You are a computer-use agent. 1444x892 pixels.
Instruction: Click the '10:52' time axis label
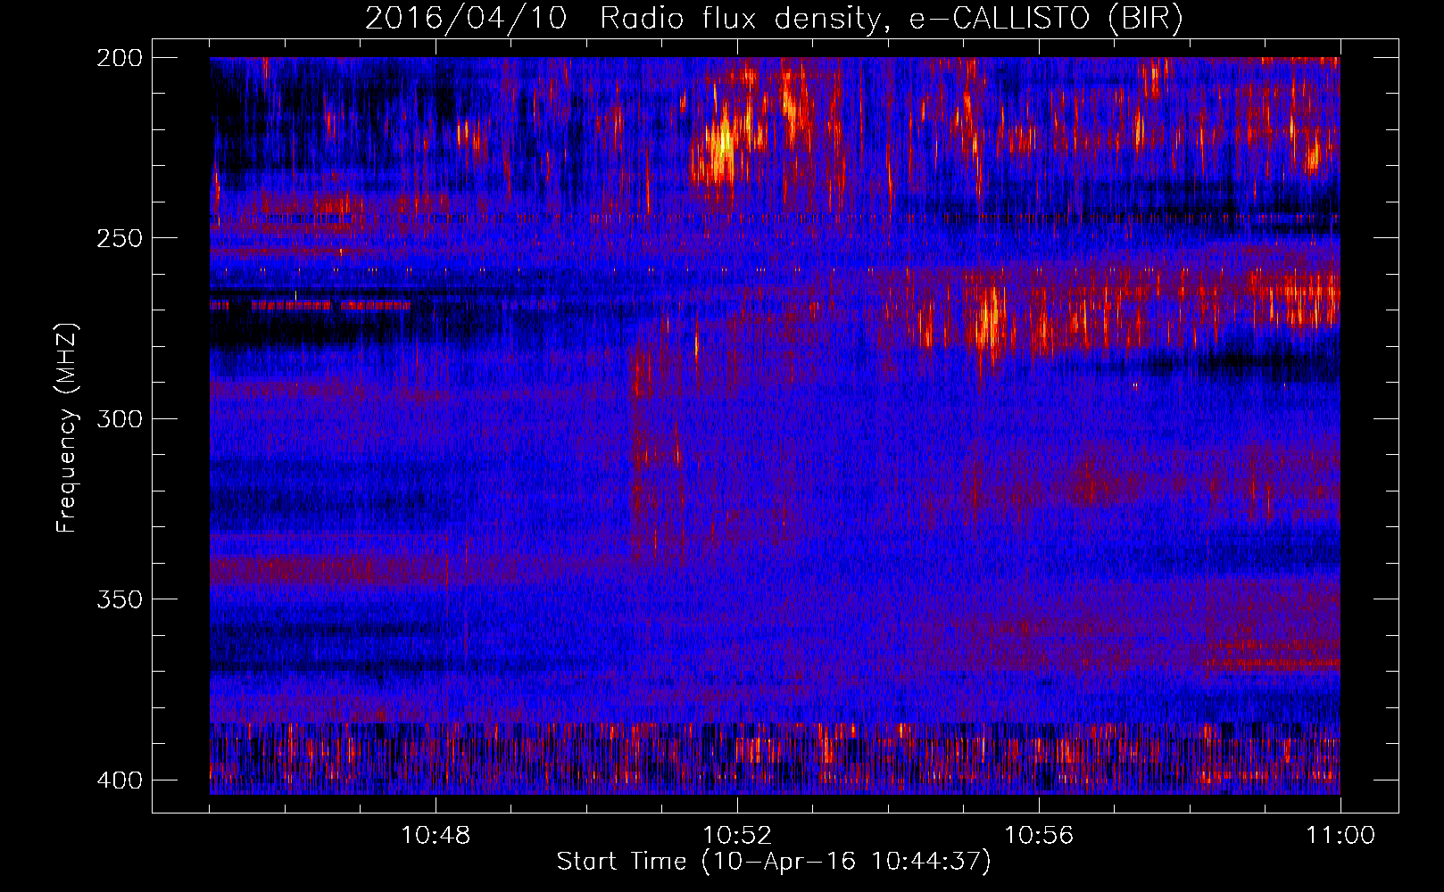coord(737,835)
